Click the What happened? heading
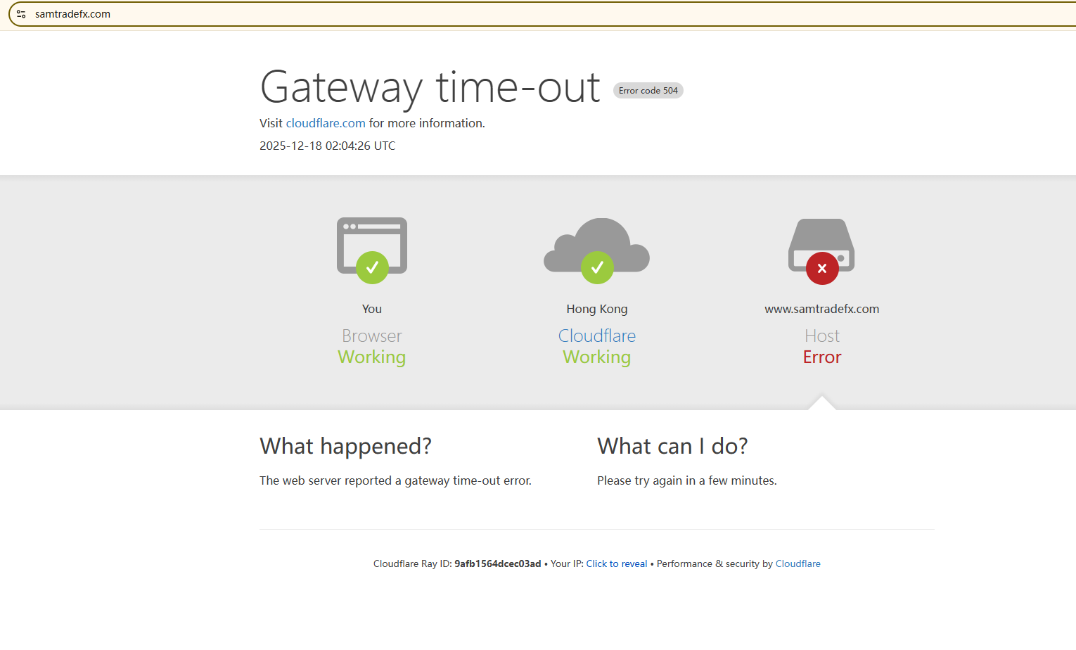1076x650 pixels. [x=346, y=446]
